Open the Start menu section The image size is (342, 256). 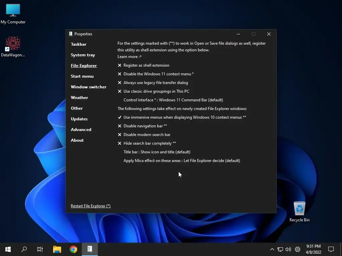click(x=82, y=76)
